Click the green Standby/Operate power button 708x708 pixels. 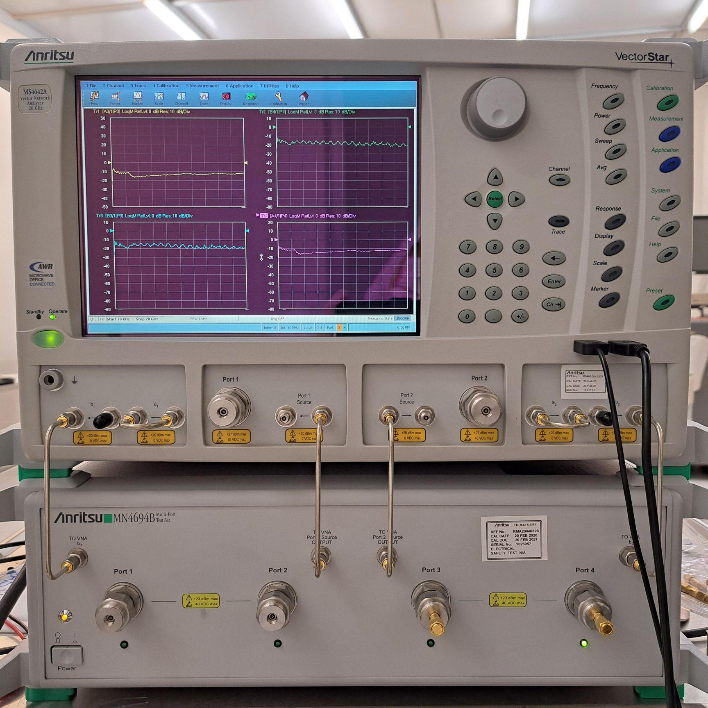pos(48,339)
